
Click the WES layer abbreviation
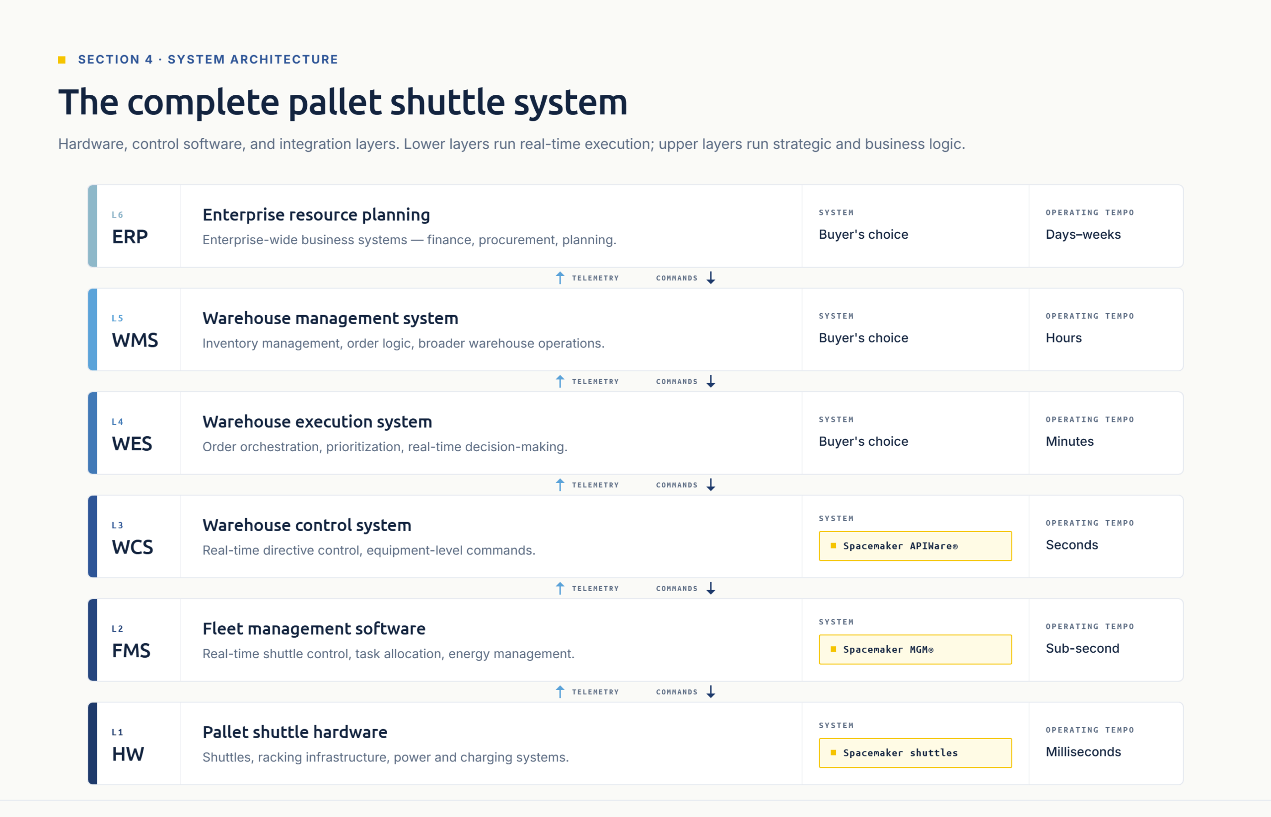pos(132,444)
